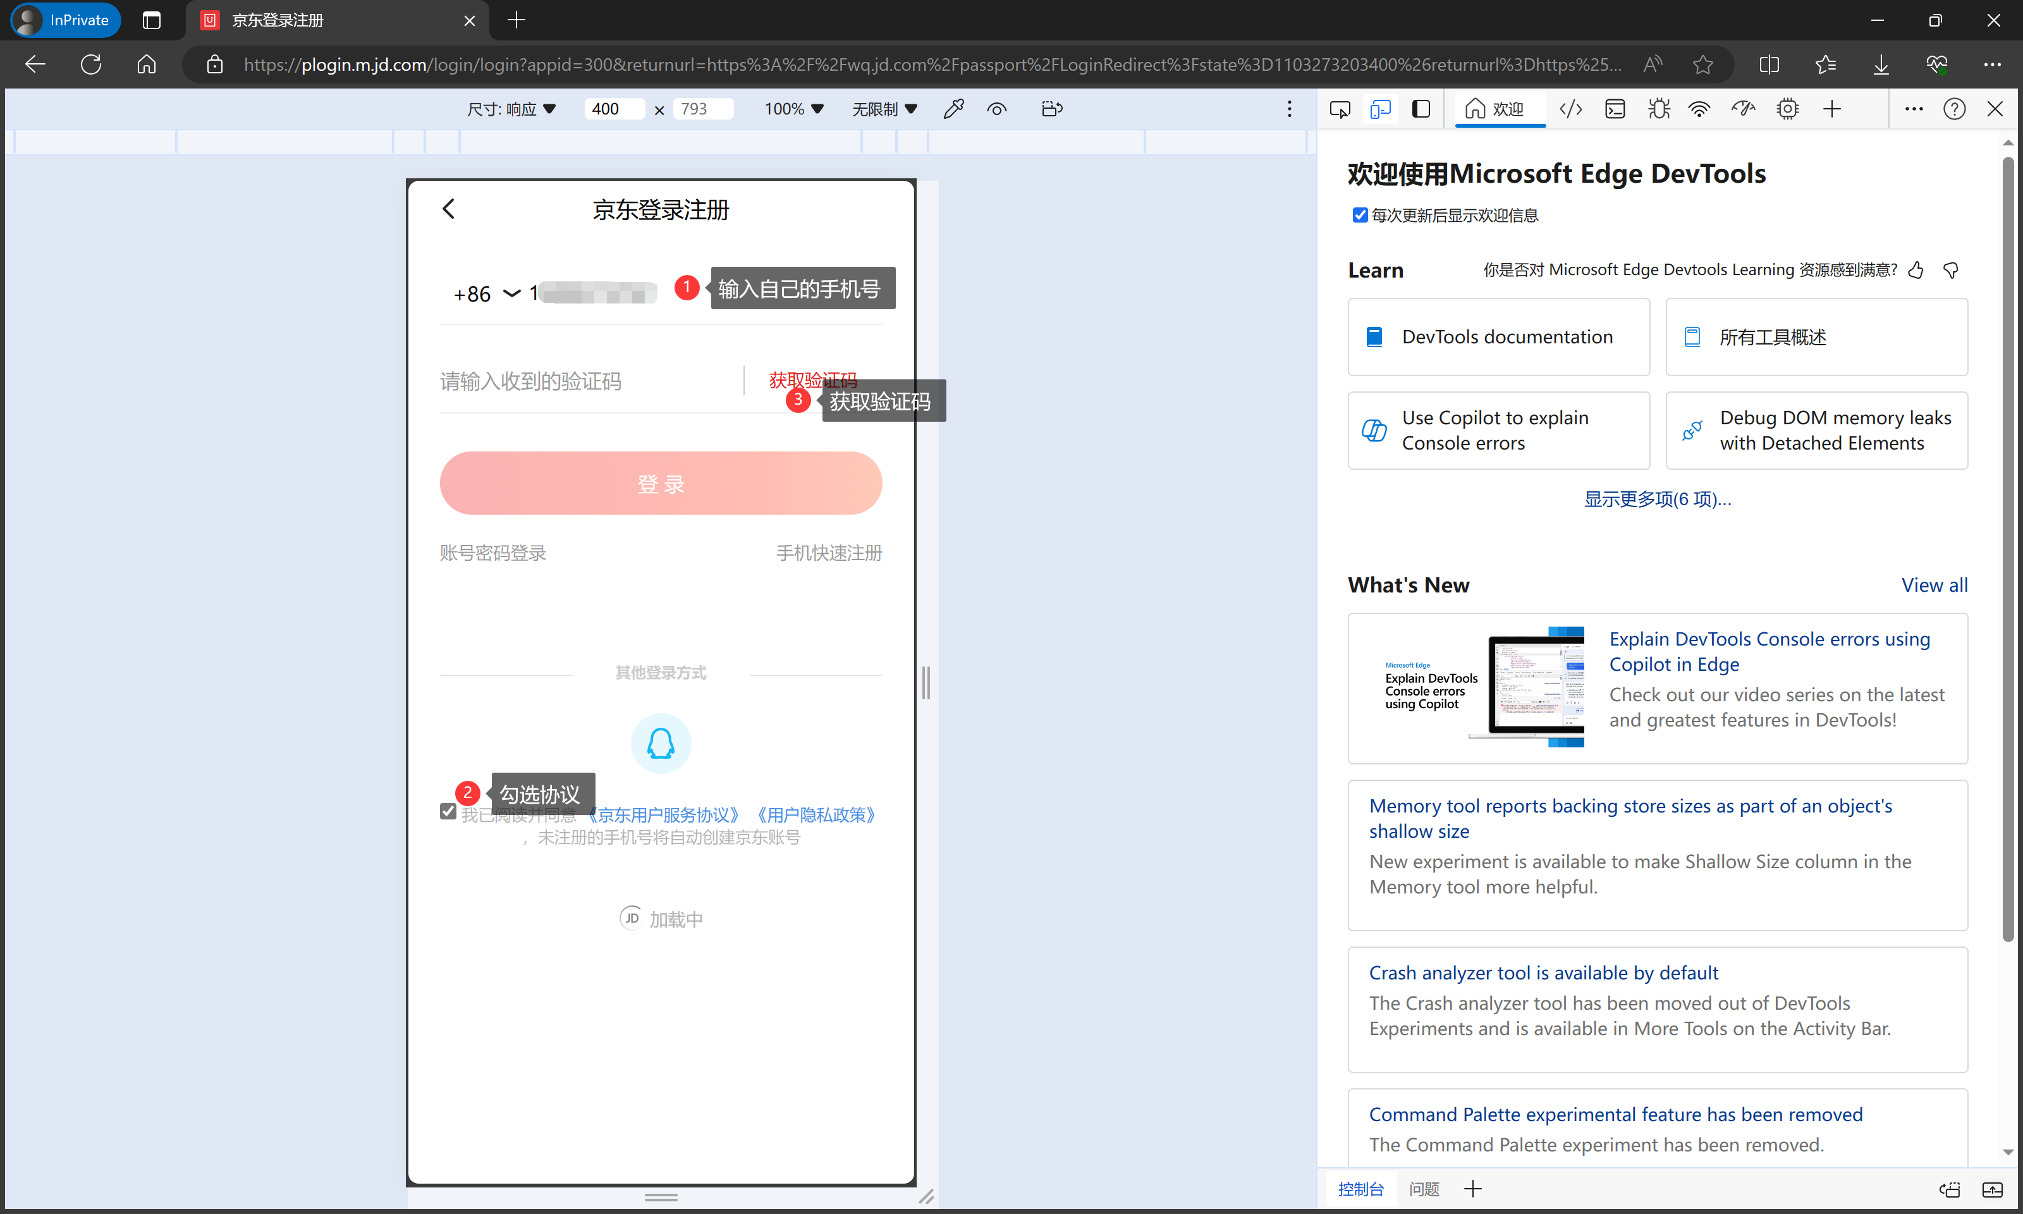This screenshot has height=1214, width=2023.
Task: Click the Performance gauge icon
Action: click(1744, 109)
